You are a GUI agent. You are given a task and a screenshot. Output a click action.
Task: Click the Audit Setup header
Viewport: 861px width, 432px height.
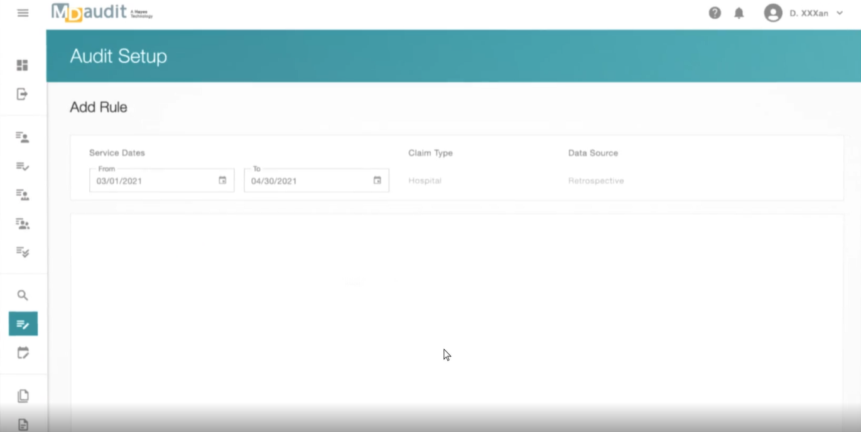tap(119, 56)
